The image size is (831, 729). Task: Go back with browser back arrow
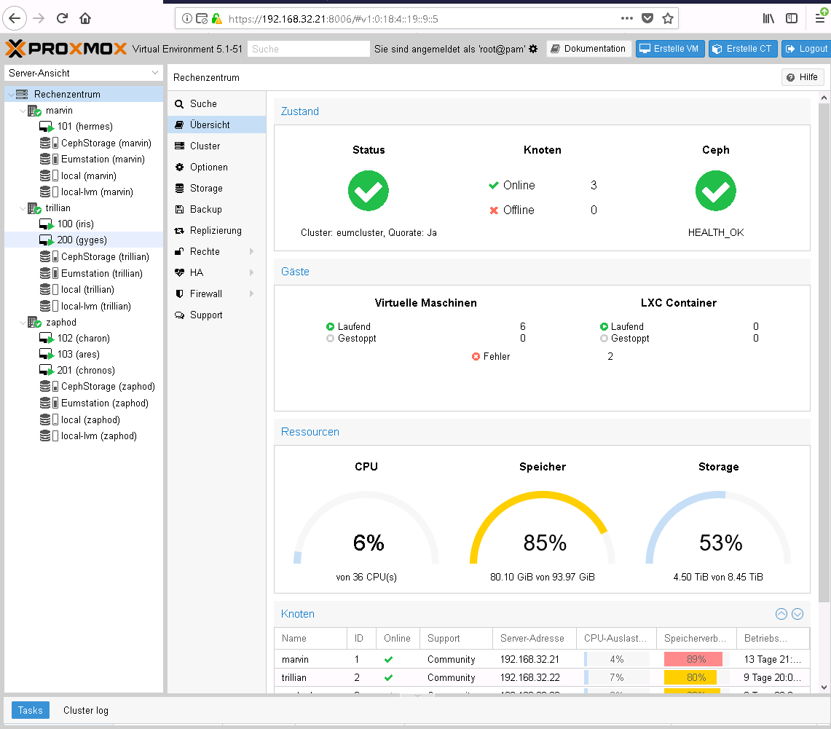pos(15,18)
